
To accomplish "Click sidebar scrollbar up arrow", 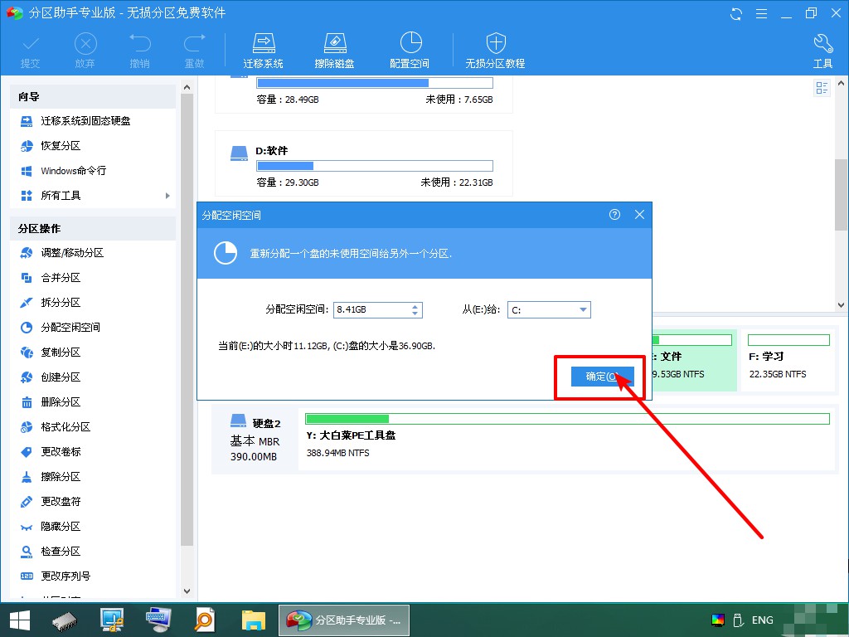I will click(187, 86).
